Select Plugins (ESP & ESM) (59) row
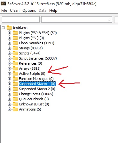Viewport: 118px width, 143px height. pos(38,33)
